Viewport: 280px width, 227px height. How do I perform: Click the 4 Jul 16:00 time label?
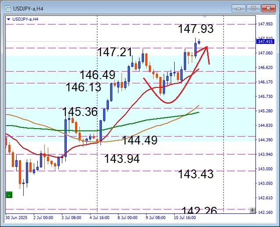point(100,218)
